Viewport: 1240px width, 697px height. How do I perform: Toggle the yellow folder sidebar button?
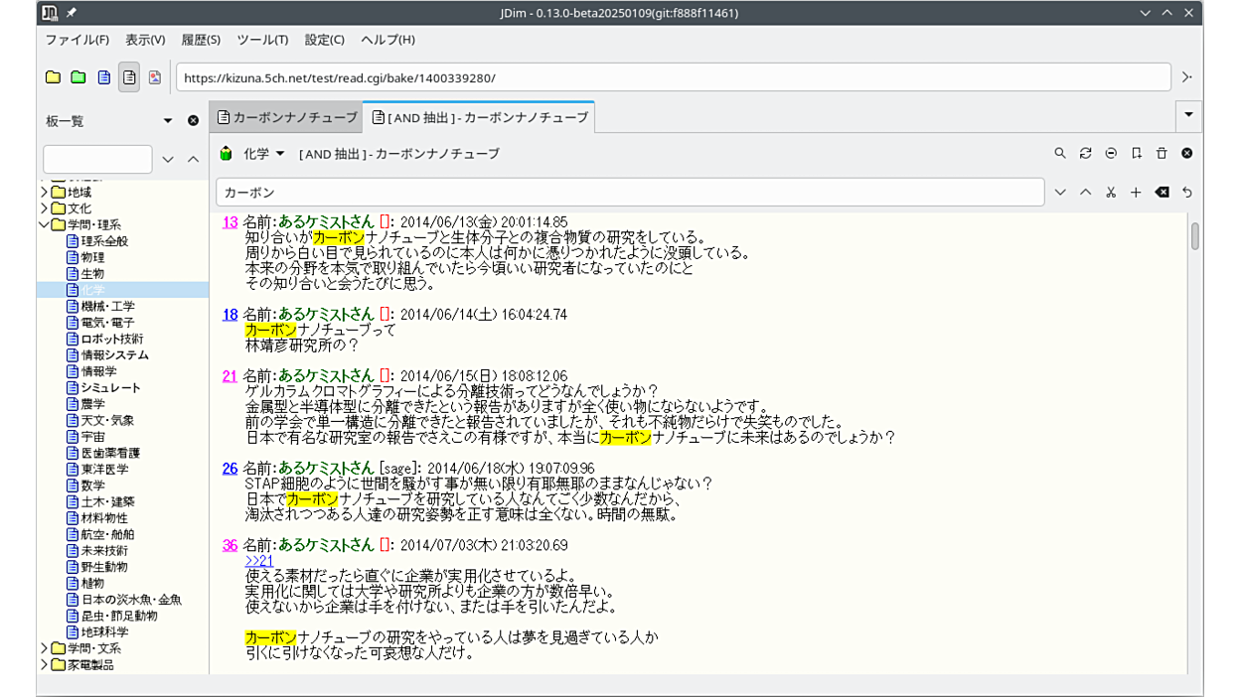click(x=53, y=77)
